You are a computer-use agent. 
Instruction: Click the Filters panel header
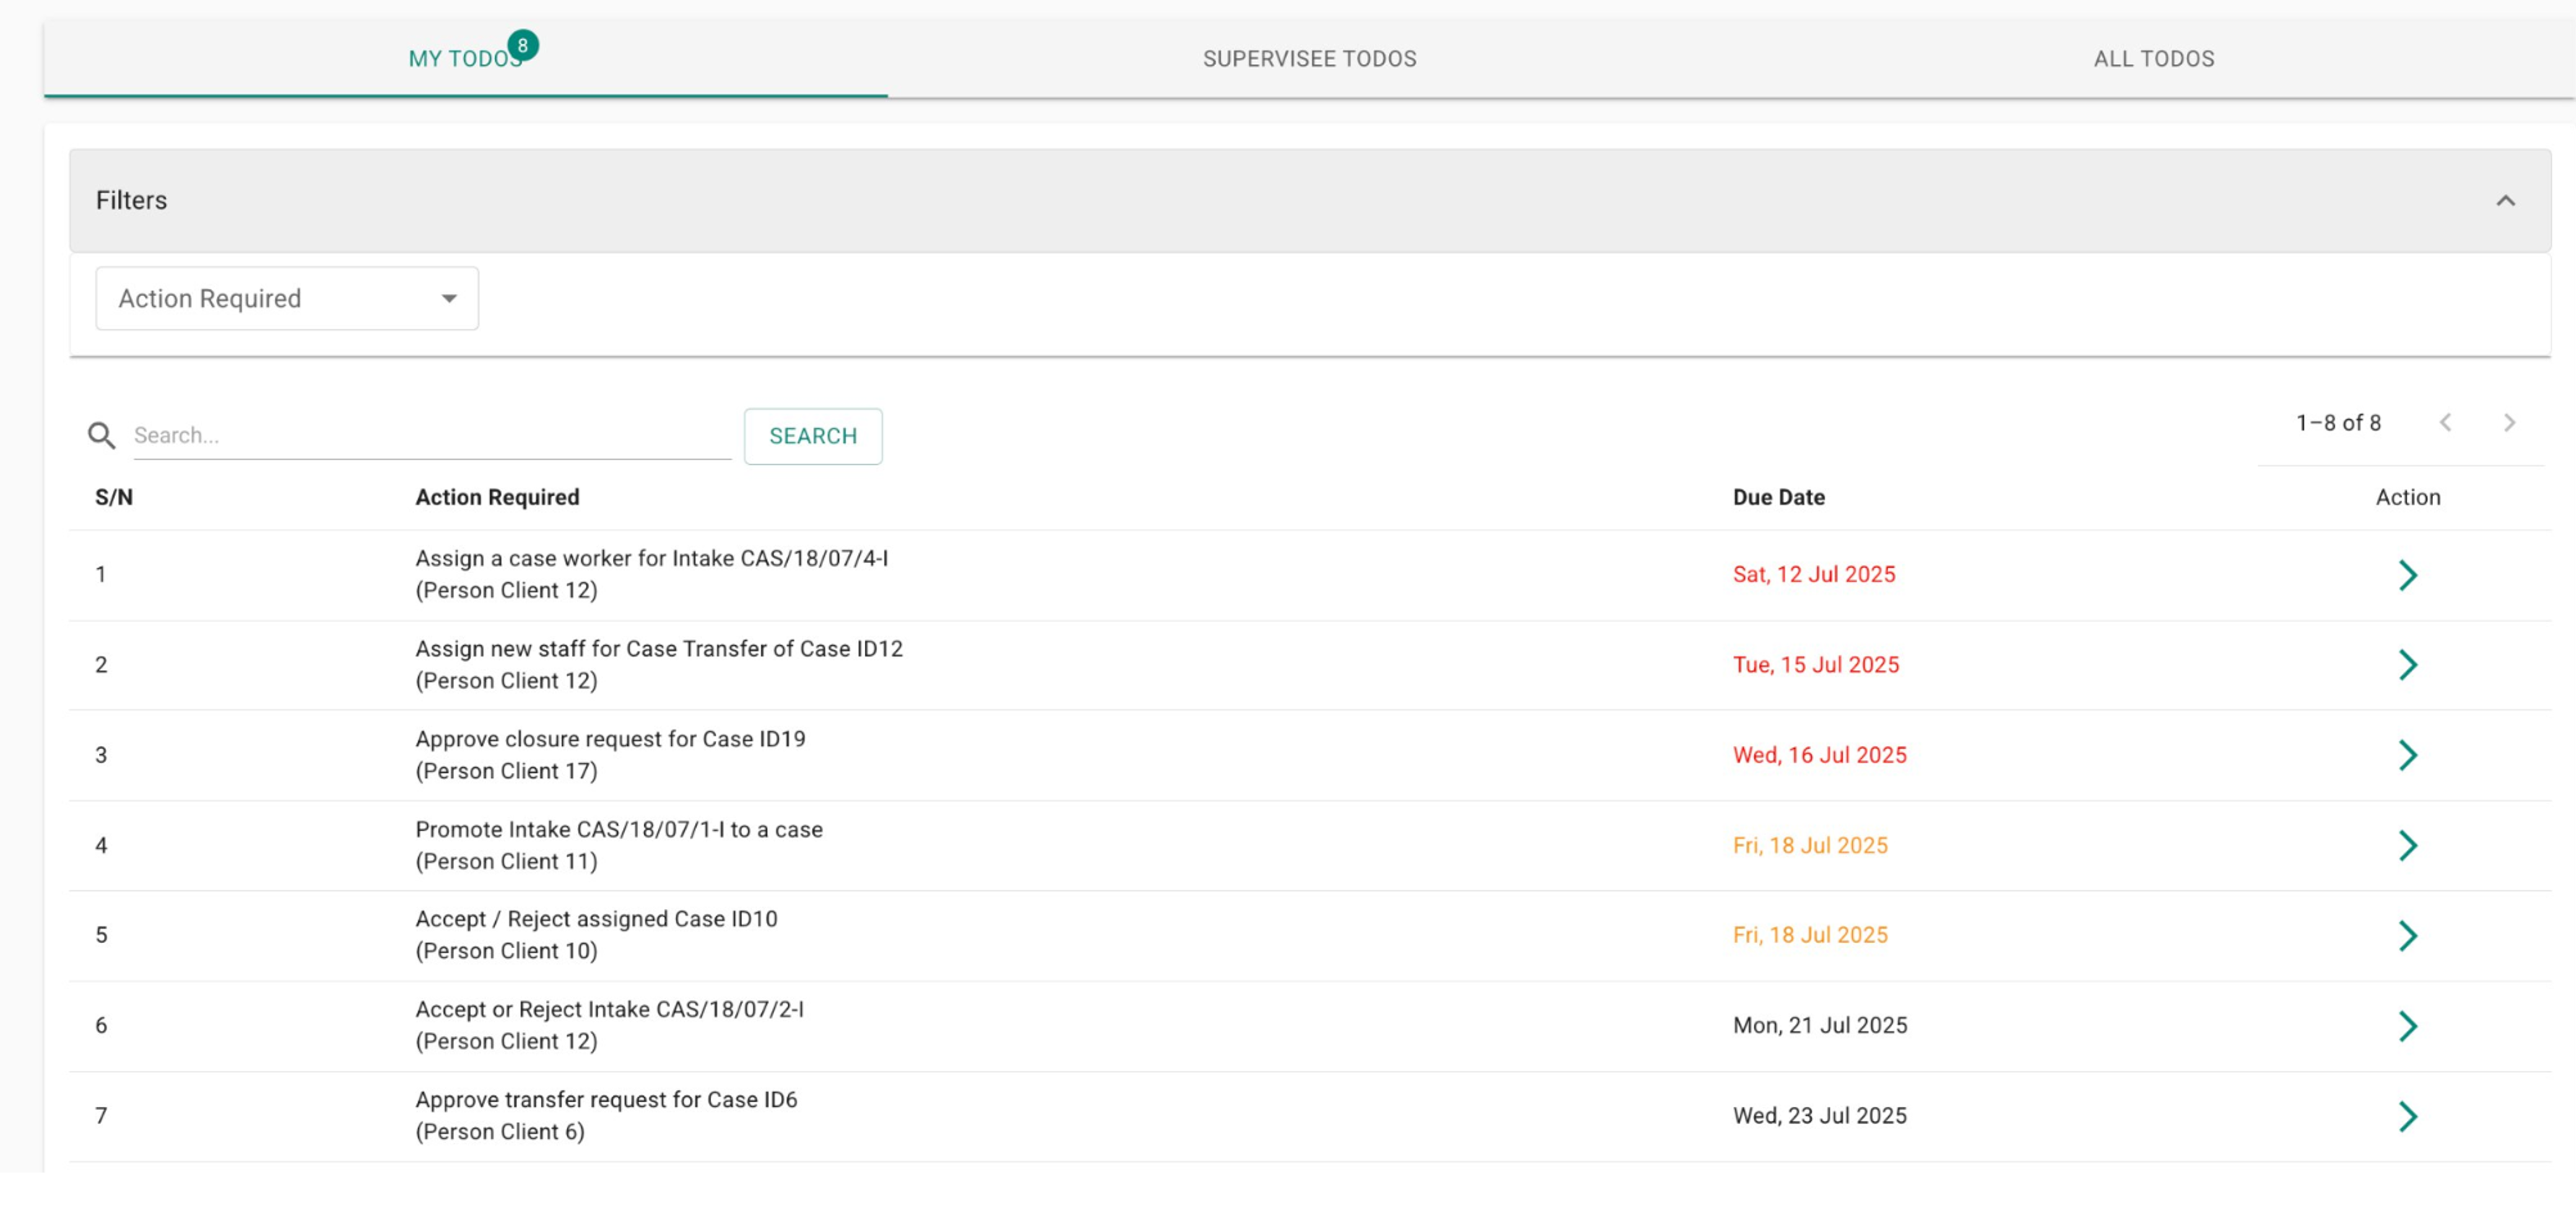1200,201
